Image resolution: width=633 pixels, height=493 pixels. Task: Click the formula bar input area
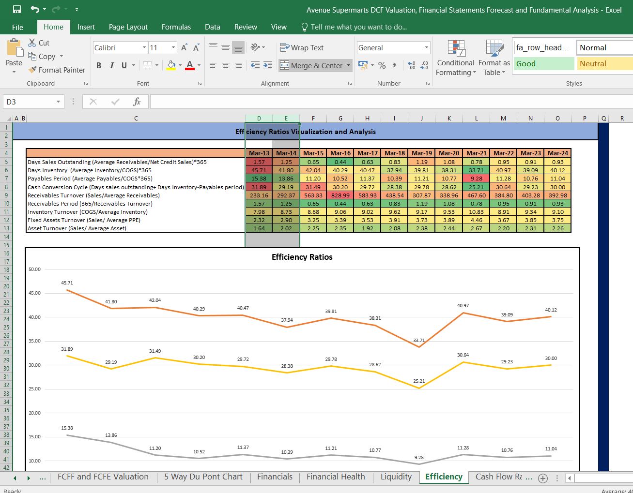tap(391, 102)
